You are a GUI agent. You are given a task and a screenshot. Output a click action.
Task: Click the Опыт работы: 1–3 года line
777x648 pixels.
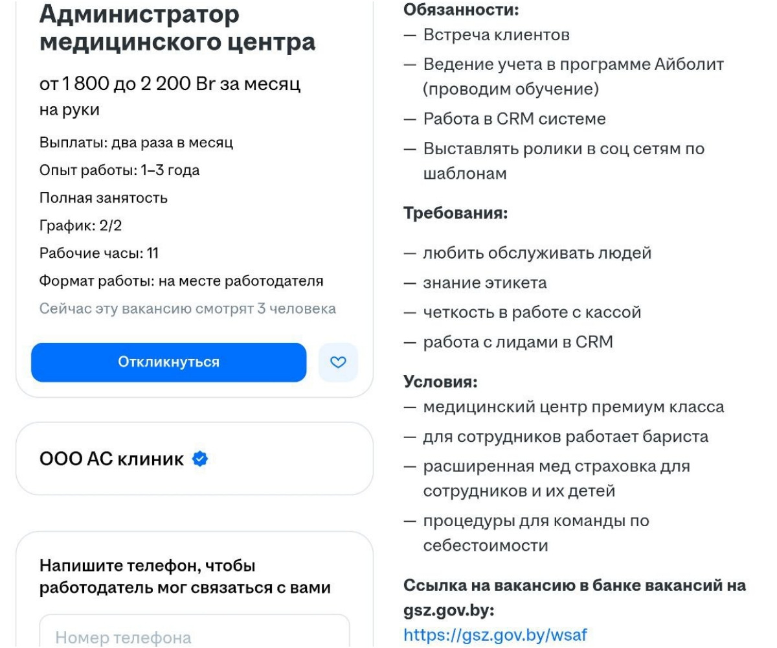click(x=120, y=171)
